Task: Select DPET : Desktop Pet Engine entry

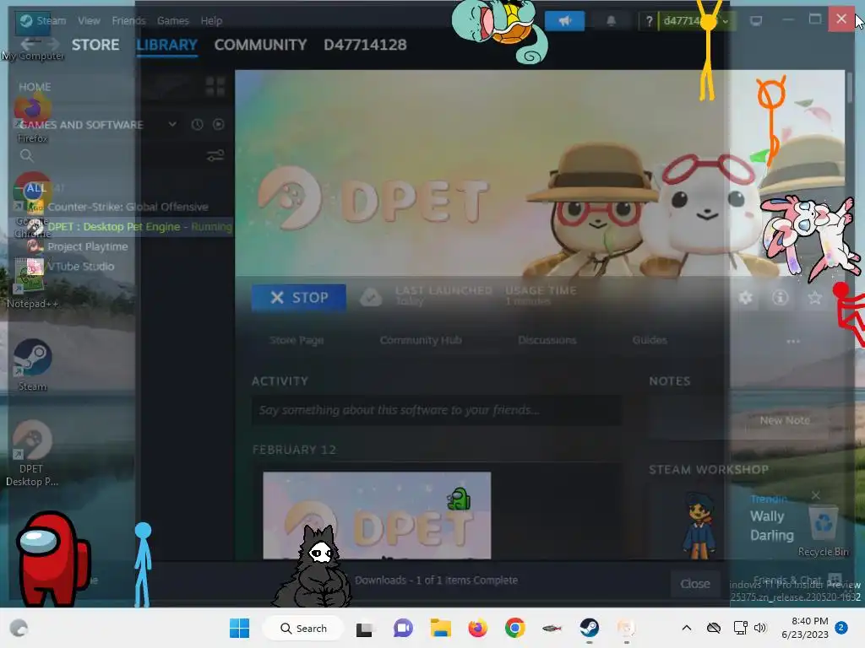Action: 130,227
